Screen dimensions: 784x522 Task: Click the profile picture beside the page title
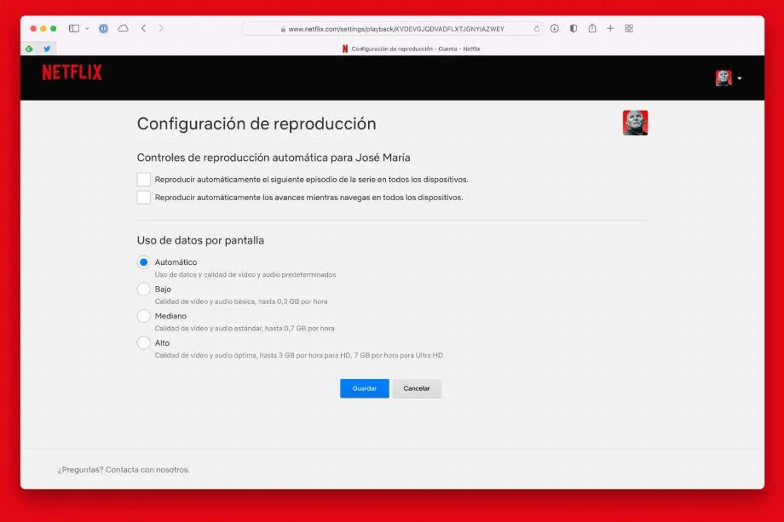(635, 123)
